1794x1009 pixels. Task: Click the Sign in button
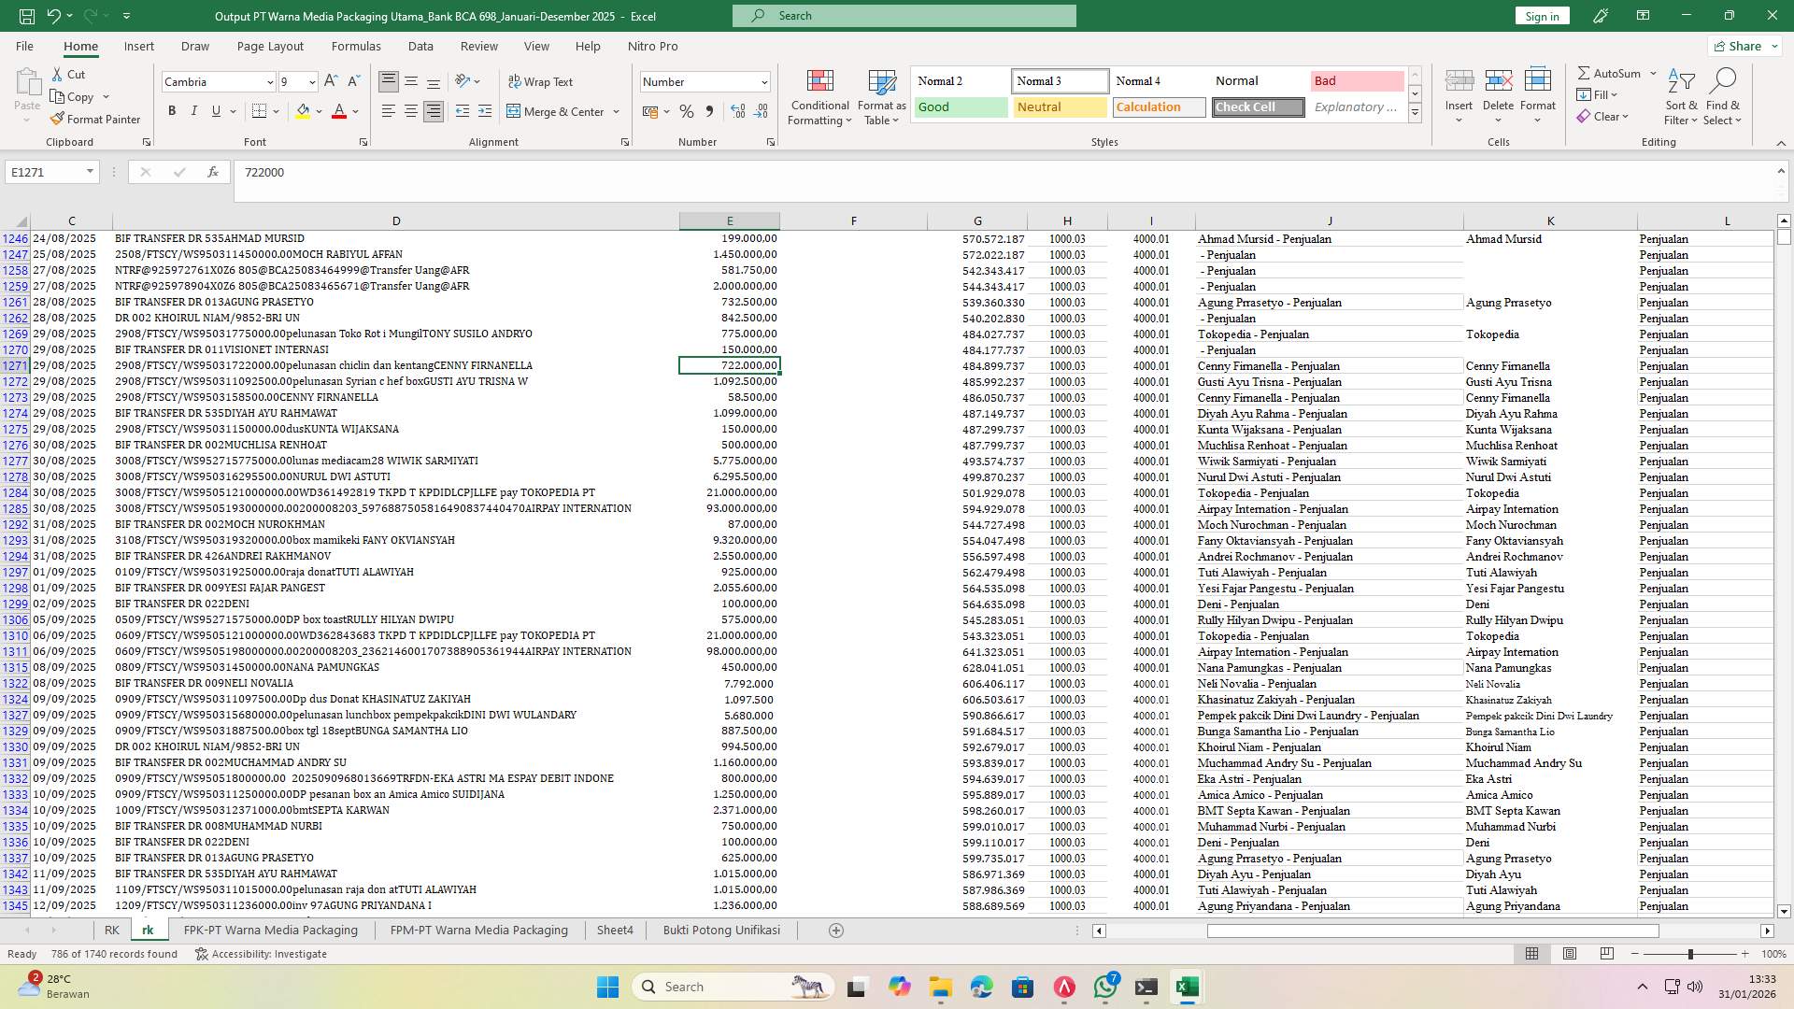[x=1541, y=15]
